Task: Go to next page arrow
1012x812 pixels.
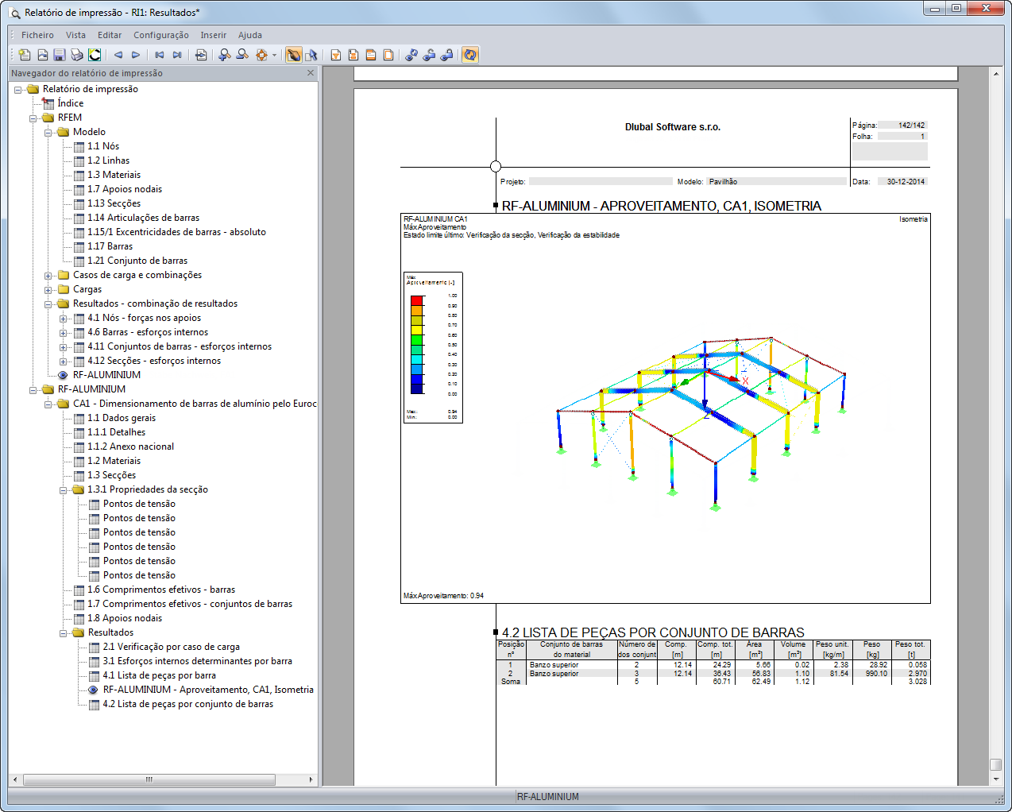Action: pyautogui.click(x=136, y=55)
